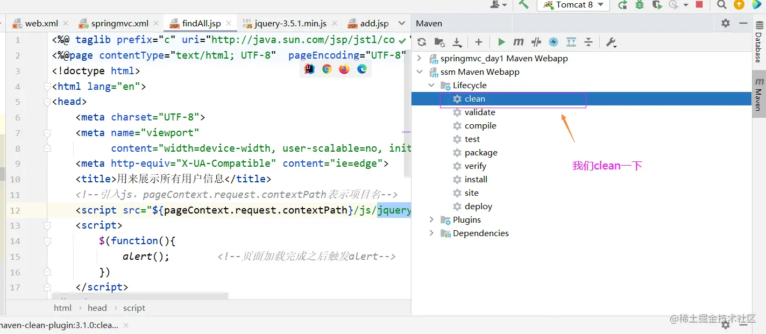Image resolution: width=766 pixels, height=334 pixels.
Task: Close the jquery-3.5.1.min.js tab
Action: click(335, 24)
